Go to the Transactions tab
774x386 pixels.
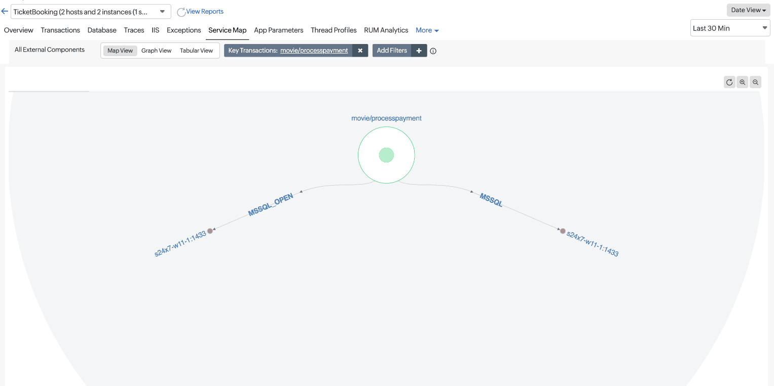[60, 30]
